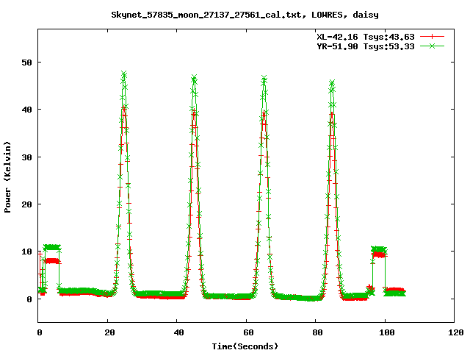Click the y-axis tick label 20
The height and width of the screenshot is (353, 470).
pos(26,204)
